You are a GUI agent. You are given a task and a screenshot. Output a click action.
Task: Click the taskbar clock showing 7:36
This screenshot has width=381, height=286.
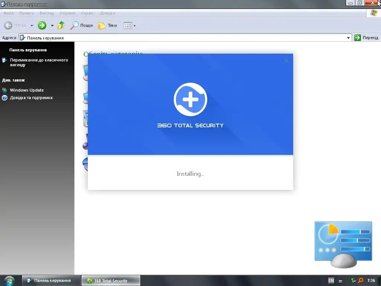pyautogui.click(x=371, y=280)
